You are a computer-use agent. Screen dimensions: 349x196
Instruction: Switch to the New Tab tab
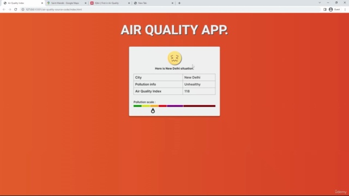[153, 3]
